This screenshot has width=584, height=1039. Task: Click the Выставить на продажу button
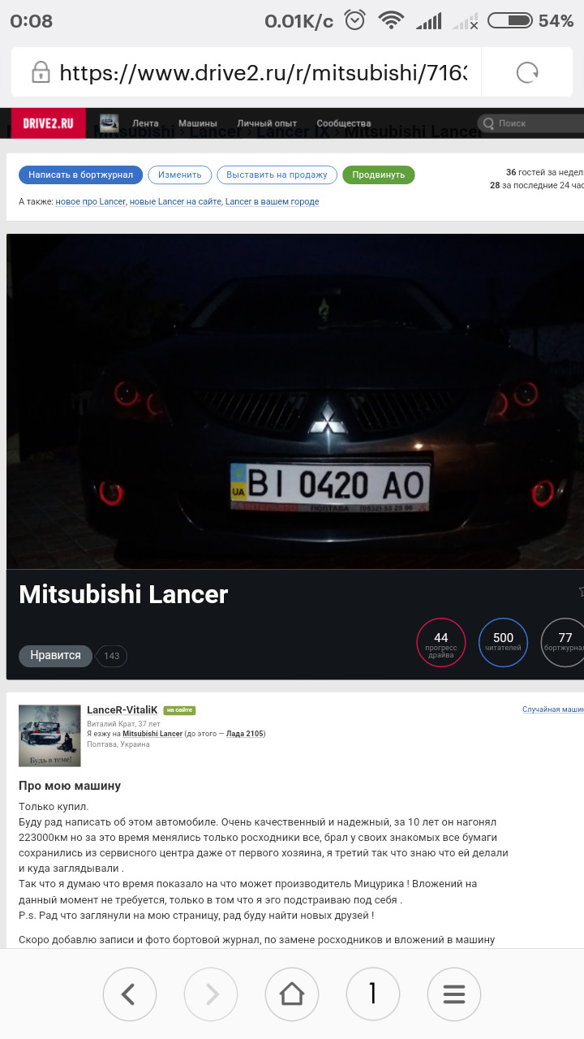pos(277,175)
